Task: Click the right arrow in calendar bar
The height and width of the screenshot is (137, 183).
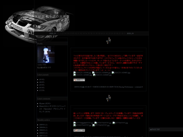Action: click(125, 33)
